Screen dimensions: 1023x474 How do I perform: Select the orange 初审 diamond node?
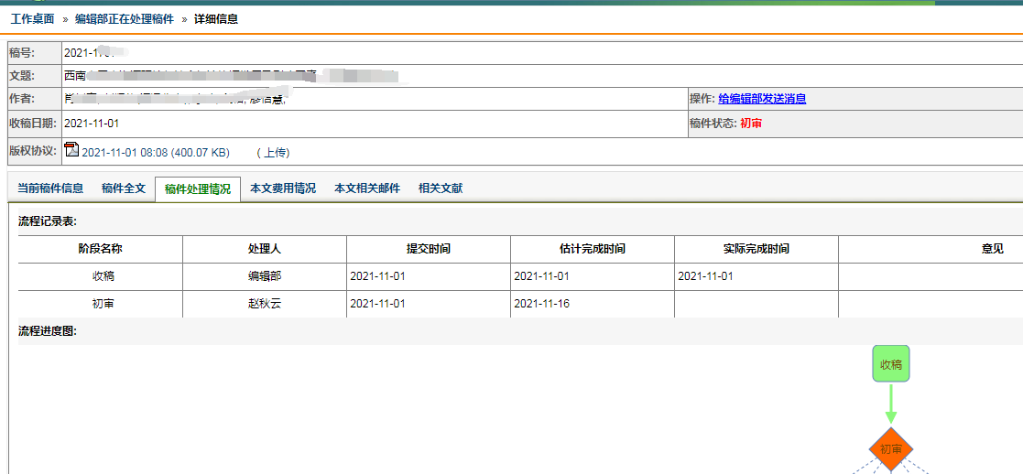[x=890, y=448]
